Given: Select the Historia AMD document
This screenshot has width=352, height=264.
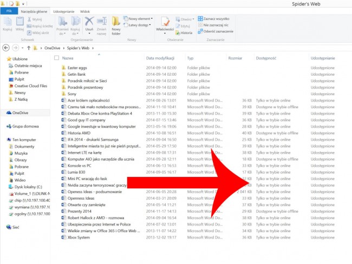Looking at the screenshot, I should click(76, 133).
